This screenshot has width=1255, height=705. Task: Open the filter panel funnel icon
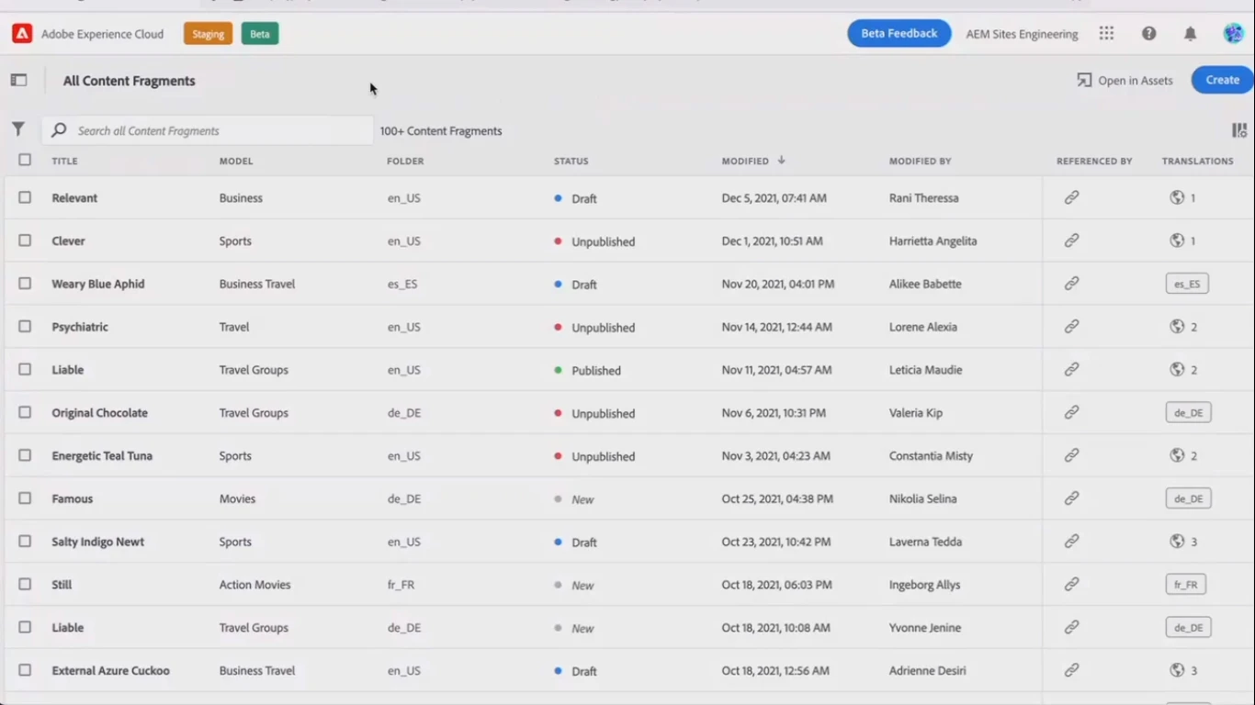point(18,129)
